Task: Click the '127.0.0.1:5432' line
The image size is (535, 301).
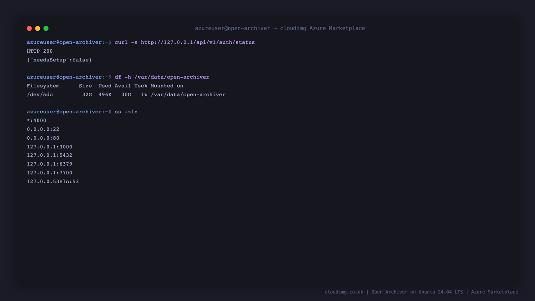Action: [50, 155]
